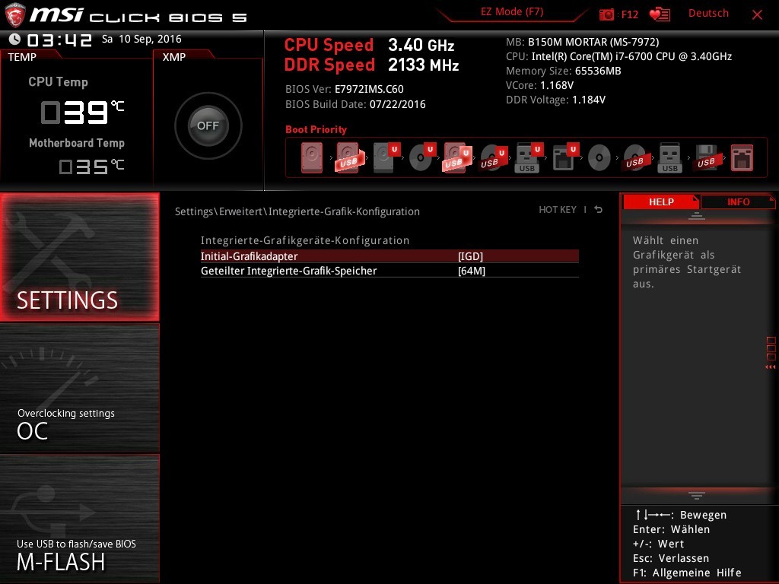Select the Geteilter Integrierte-Grafik-Speicher row label

(288, 271)
